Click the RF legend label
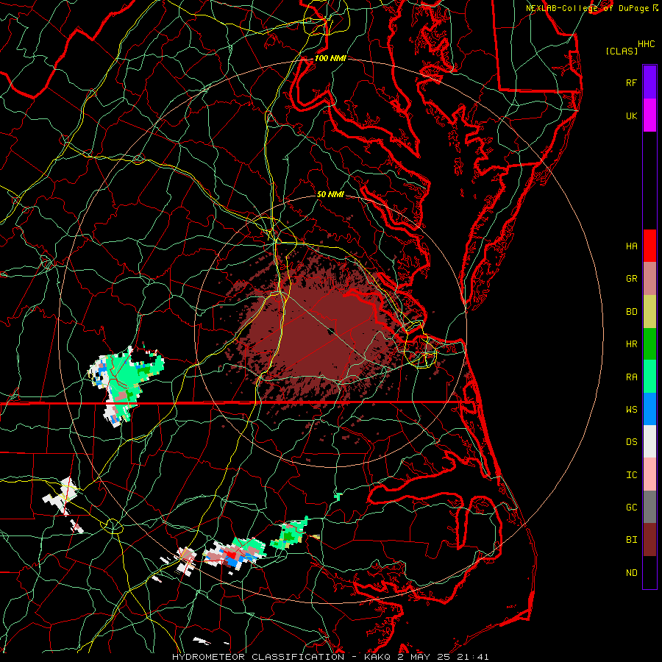The width and height of the screenshot is (662, 662). 631,82
